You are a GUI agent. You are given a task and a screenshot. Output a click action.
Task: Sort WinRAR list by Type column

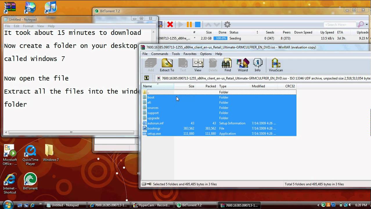pos(234,86)
